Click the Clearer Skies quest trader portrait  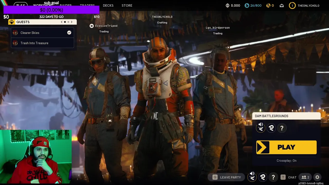click(15, 33)
